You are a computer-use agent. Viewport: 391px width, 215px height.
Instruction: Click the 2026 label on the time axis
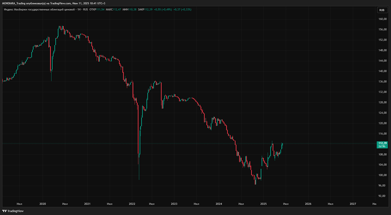[308, 204]
